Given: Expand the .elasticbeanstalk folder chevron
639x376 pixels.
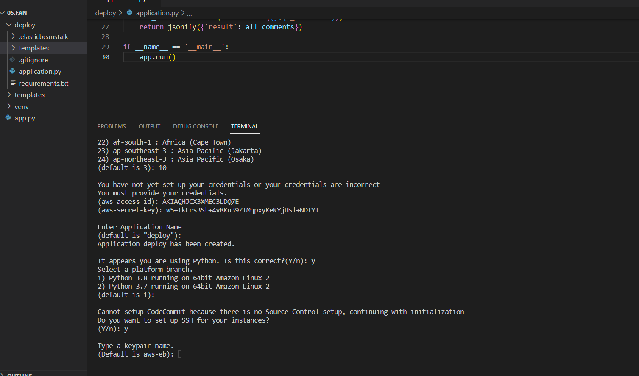Looking at the screenshot, I should 13,36.
